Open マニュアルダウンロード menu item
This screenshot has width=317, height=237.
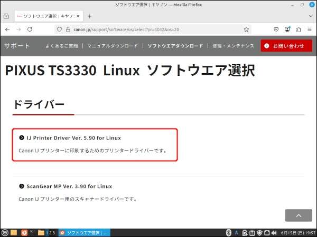pyautogui.click(x=113, y=46)
